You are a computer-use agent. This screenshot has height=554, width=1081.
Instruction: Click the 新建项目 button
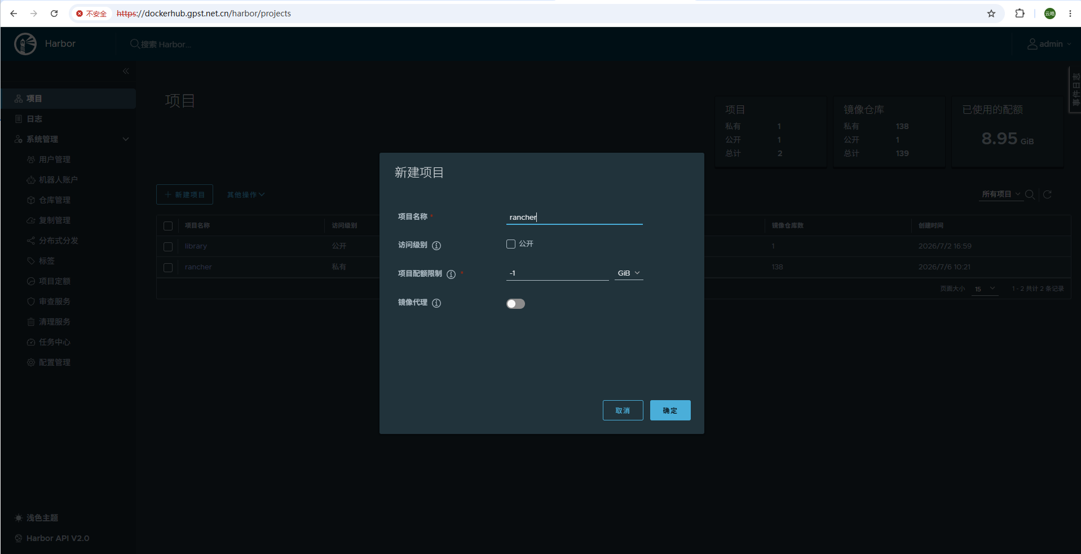(184, 194)
